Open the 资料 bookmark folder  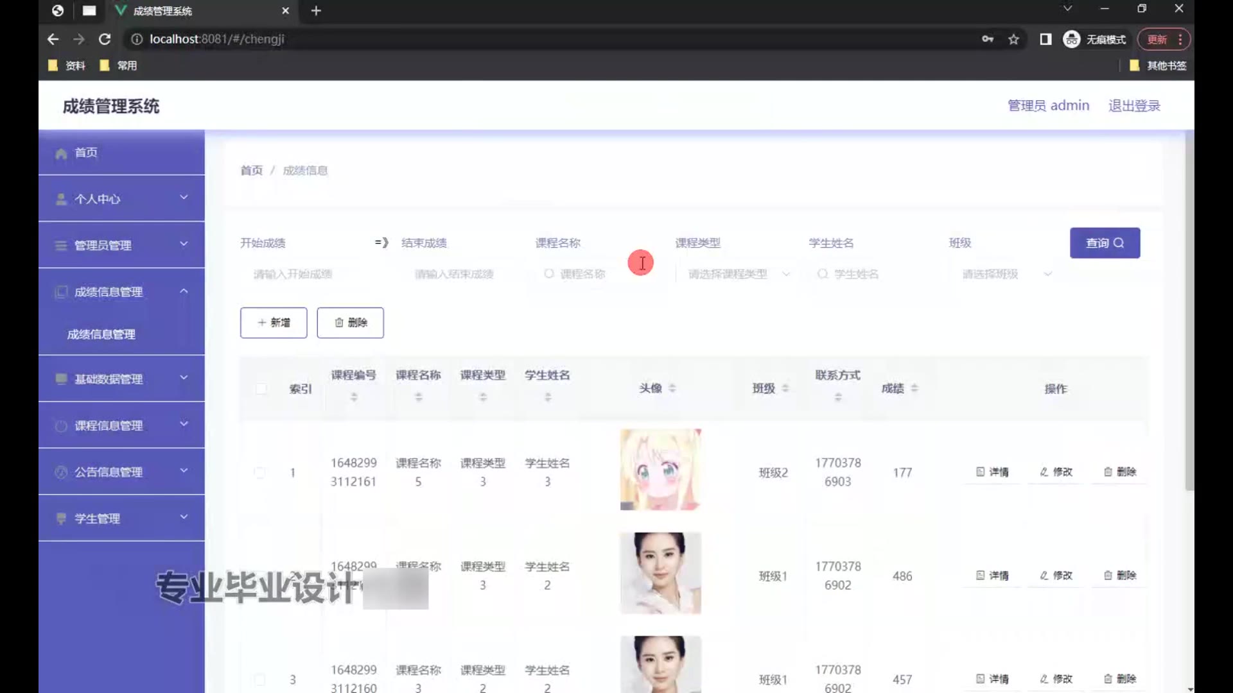[67, 65]
